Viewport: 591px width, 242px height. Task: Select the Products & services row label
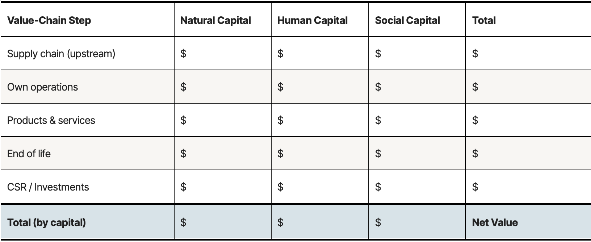pyautogui.click(x=51, y=120)
